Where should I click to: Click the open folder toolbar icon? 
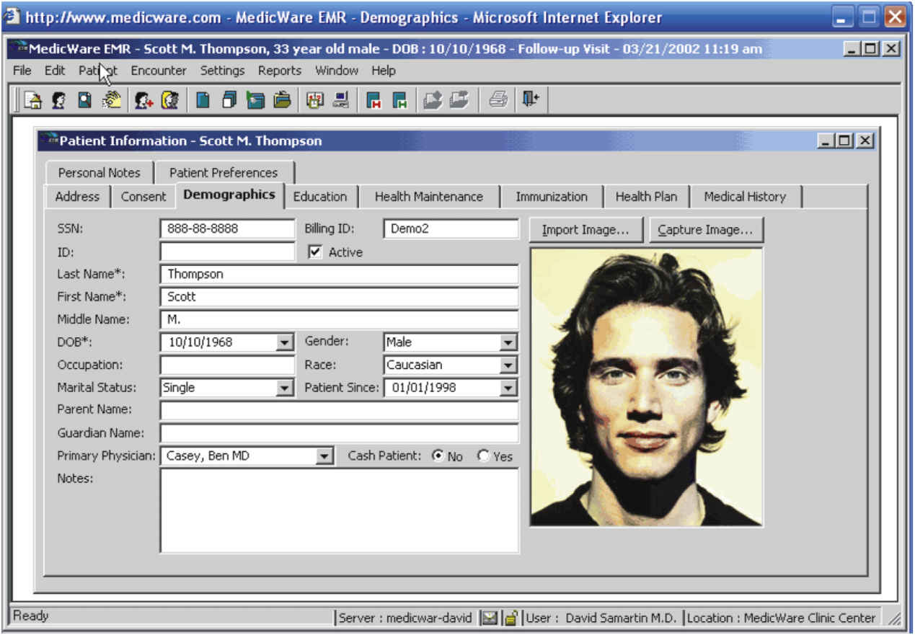[282, 100]
